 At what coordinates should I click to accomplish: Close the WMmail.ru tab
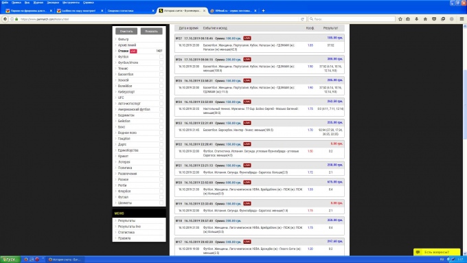pyautogui.click(x=255, y=11)
